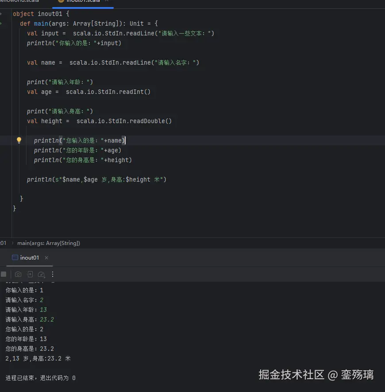Click 'val age = scala.io.StdIn.readInt()' line
Viewport: 385px width, 392px height.
tap(89, 92)
